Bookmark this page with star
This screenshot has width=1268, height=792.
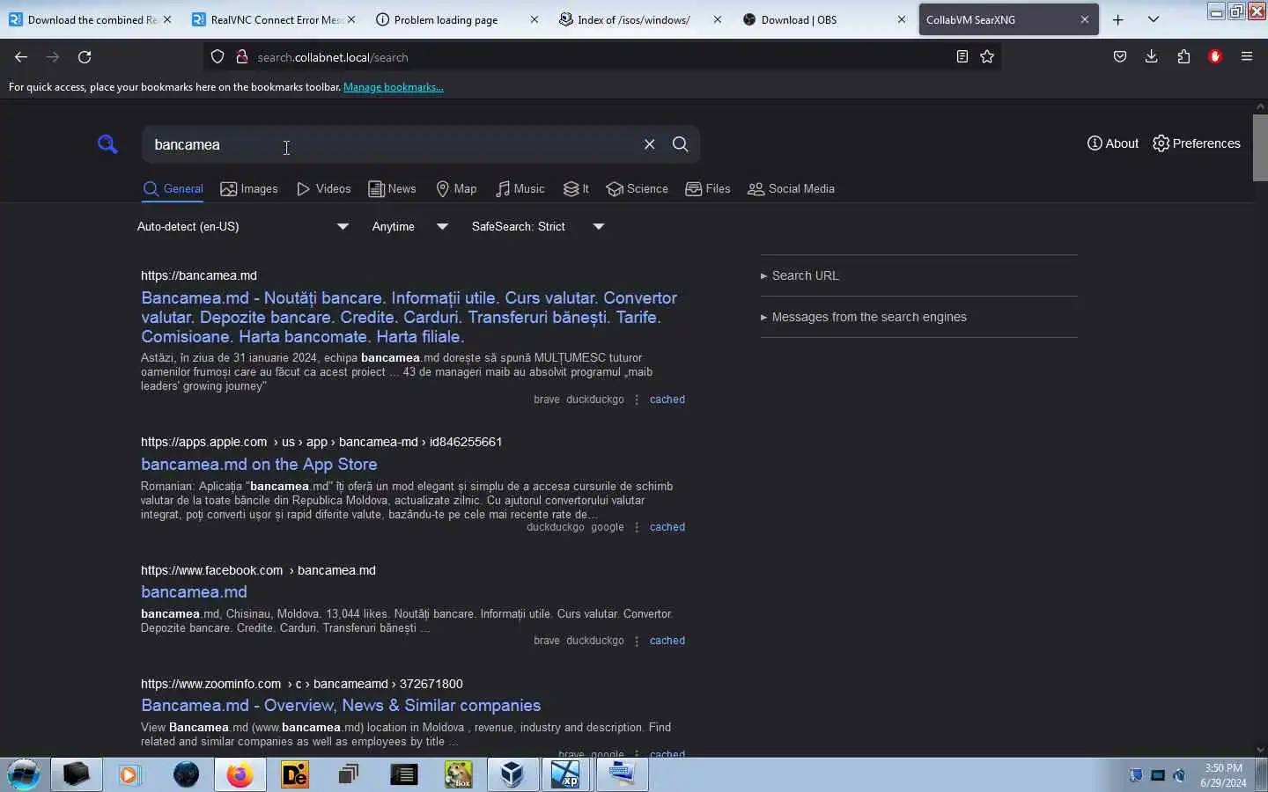click(987, 57)
